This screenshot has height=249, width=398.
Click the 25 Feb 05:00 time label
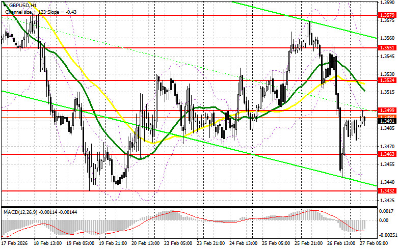(x=276, y=243)
